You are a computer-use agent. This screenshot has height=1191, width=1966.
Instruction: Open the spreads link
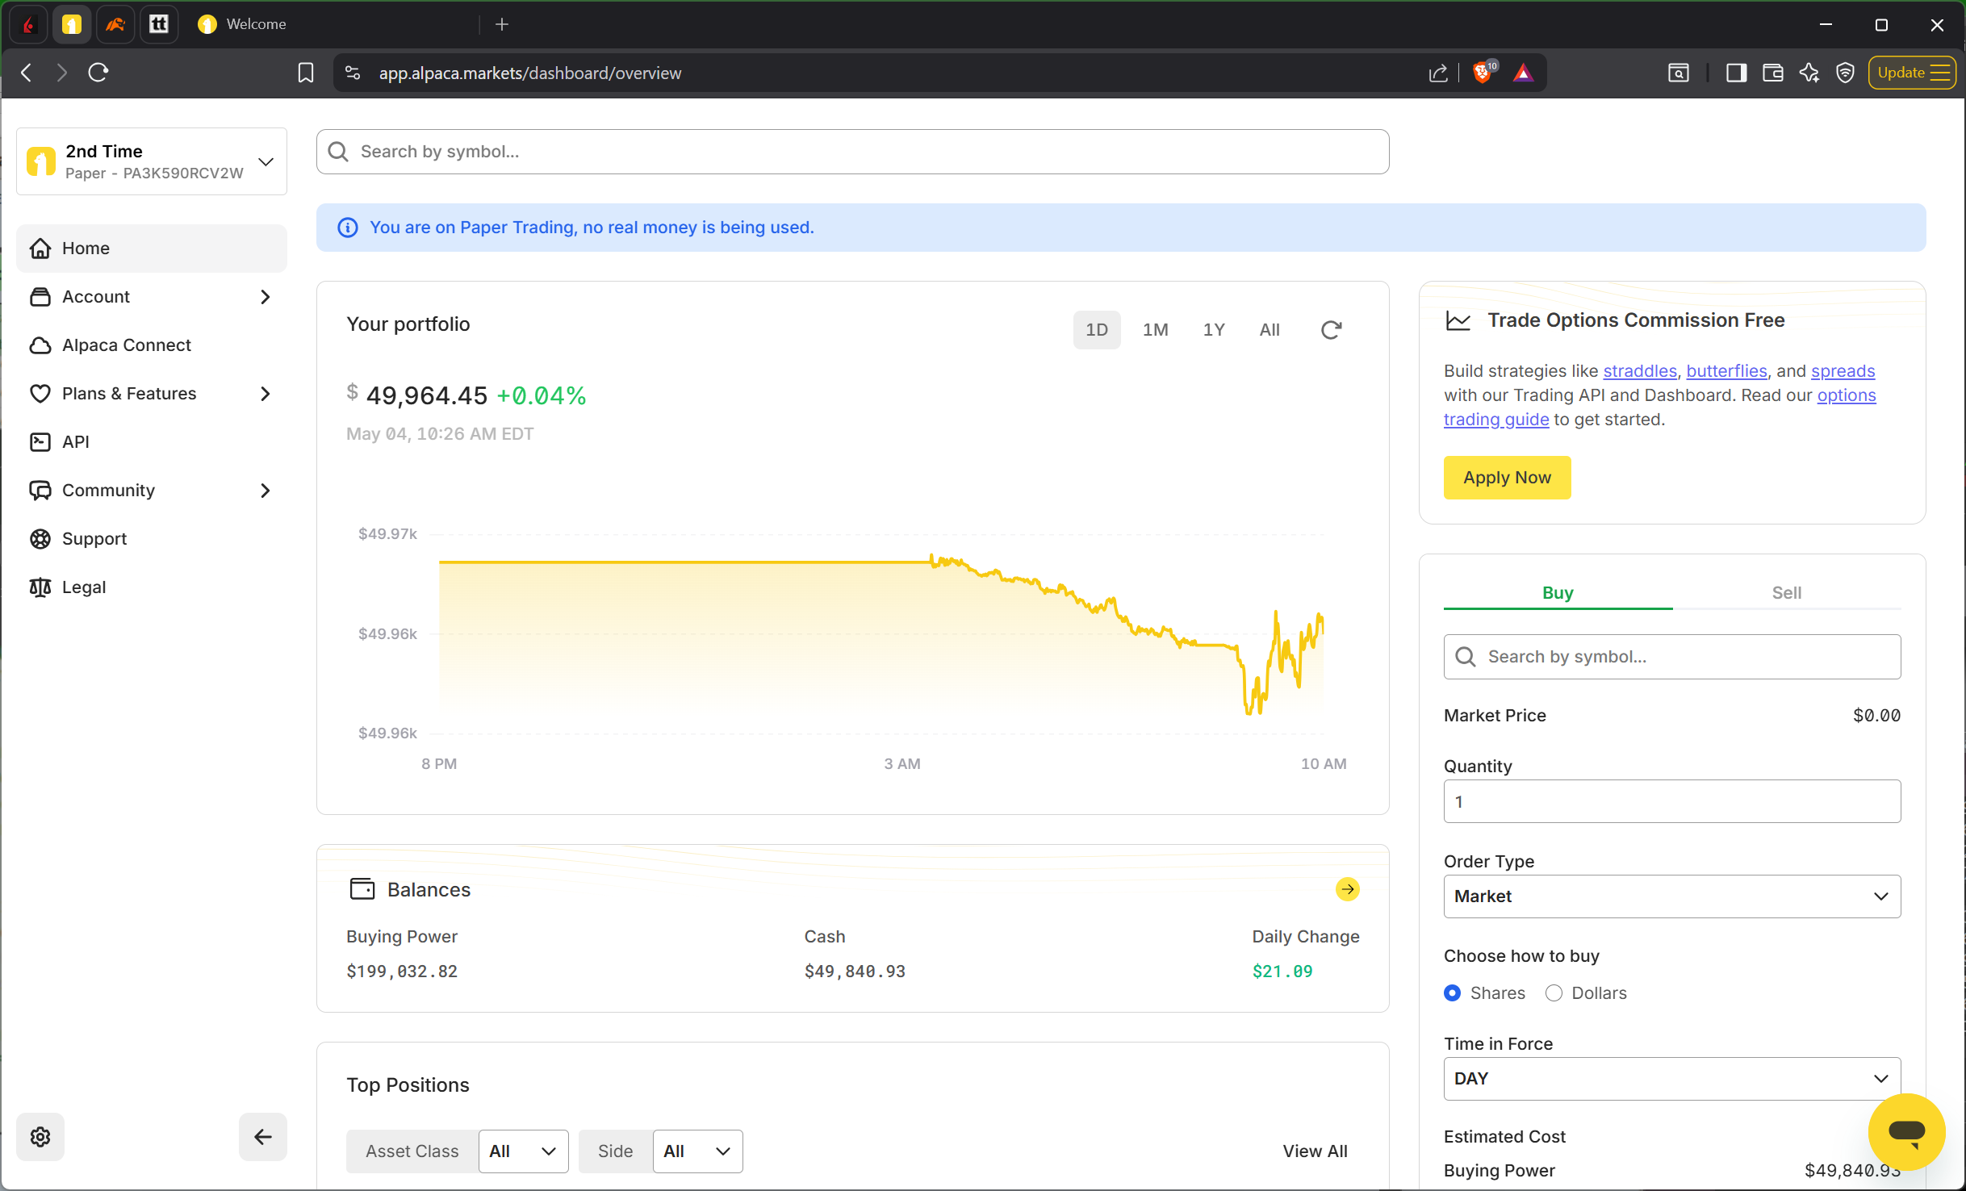pyautogui.click(x=1843, y=371)
